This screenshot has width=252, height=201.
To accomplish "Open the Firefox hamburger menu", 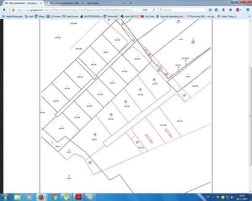I will click(248, 9).
